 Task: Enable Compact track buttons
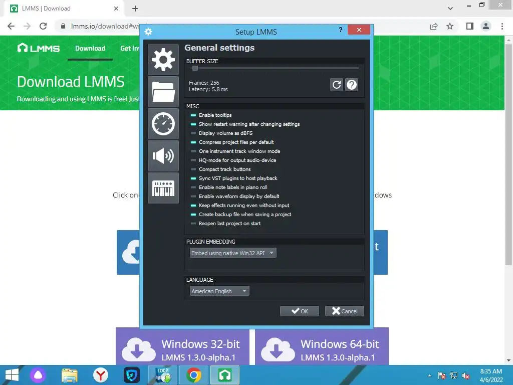point(220,169)
